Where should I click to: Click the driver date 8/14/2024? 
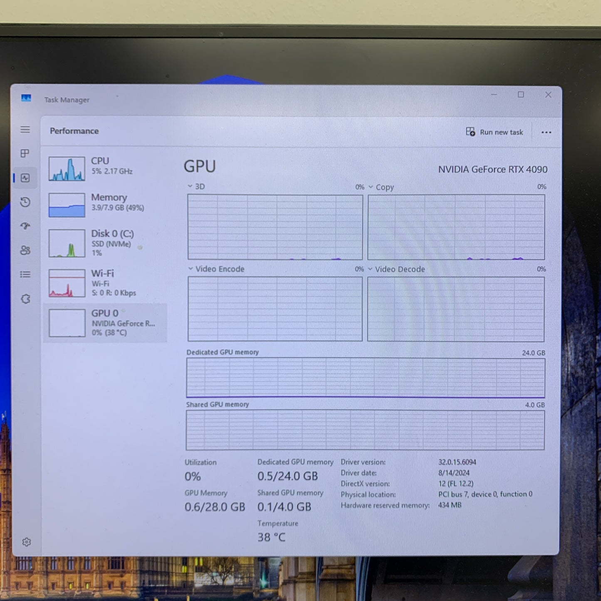pos(454,473)
